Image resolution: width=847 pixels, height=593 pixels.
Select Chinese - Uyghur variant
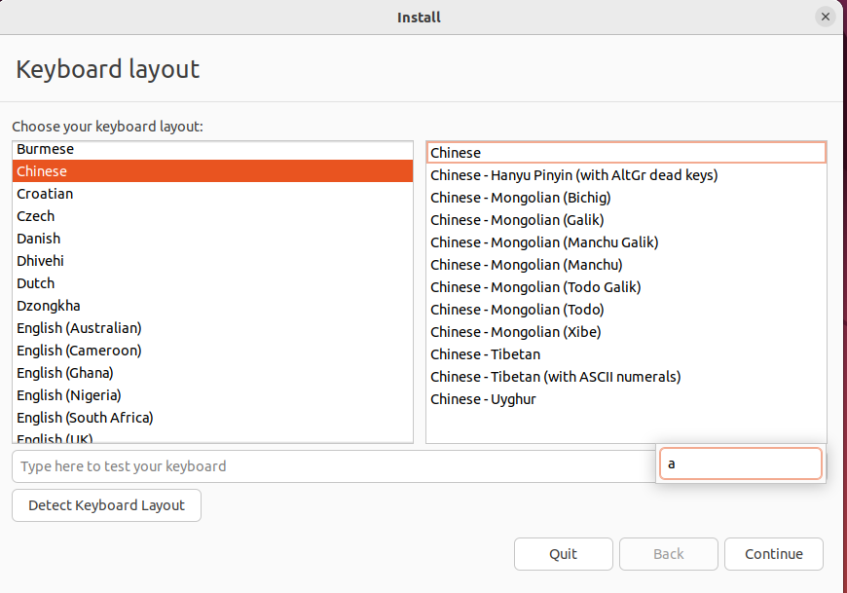click(626, 399)
